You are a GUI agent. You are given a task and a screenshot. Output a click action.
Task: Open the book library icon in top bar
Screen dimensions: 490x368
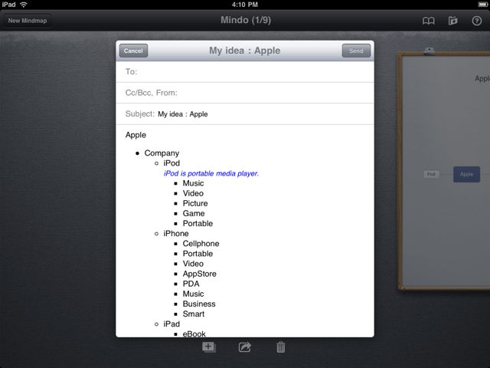[x=429, y=21]
